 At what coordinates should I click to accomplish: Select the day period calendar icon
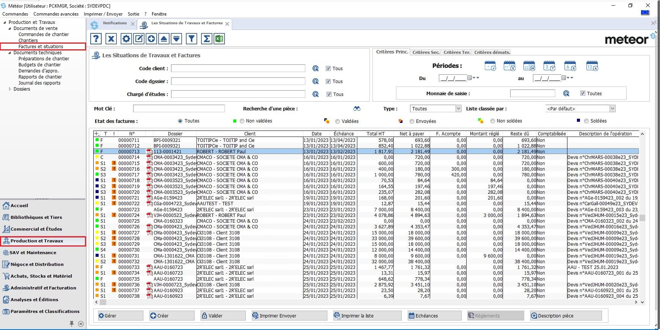[x=490, y=66]
